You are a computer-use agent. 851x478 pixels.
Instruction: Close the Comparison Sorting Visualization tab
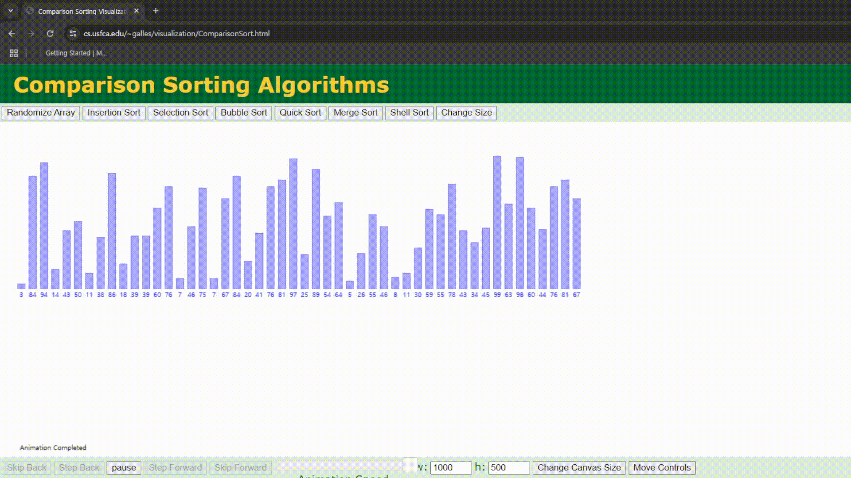137,11
